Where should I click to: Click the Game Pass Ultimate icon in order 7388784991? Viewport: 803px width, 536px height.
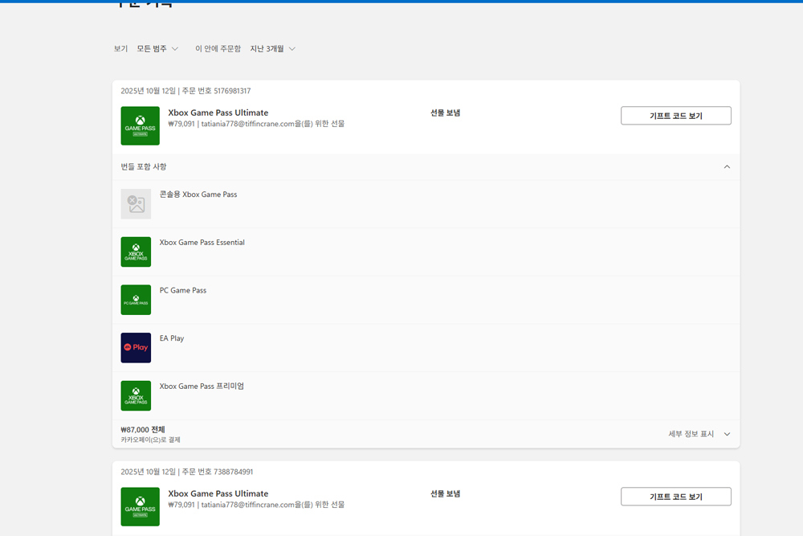[x=140, y=507]
